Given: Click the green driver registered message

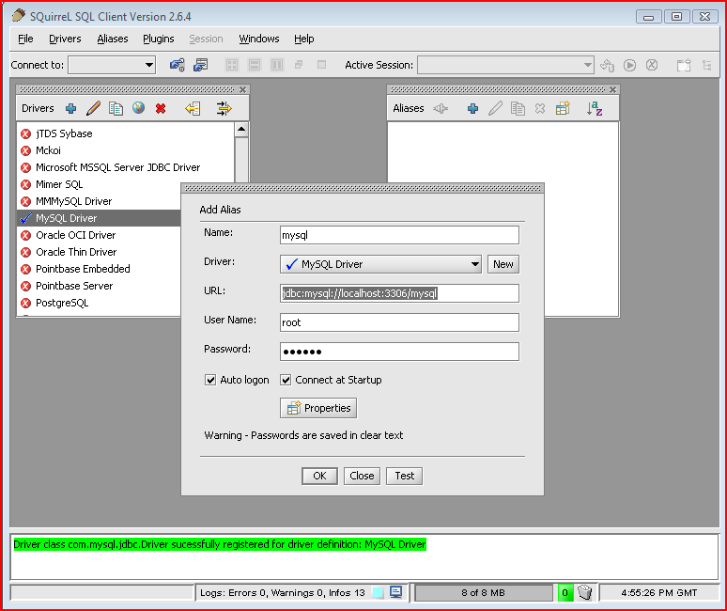Looking at the screenshot, I should tap(220, 544).
